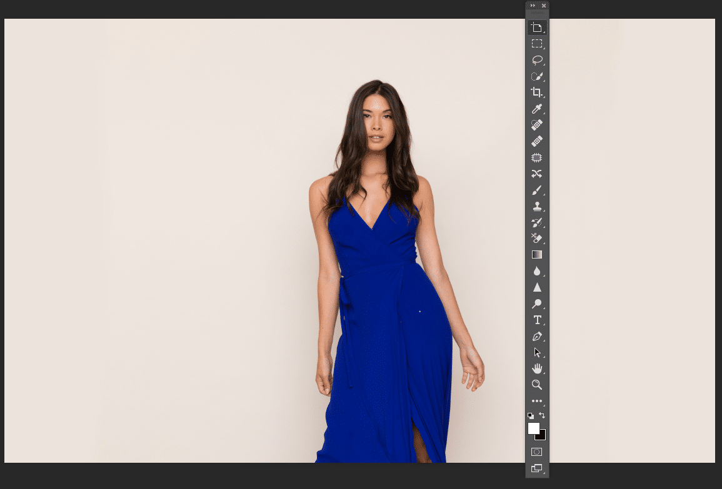Reset default foreground and background colors
722x489 pixels.
pos(530,415)
